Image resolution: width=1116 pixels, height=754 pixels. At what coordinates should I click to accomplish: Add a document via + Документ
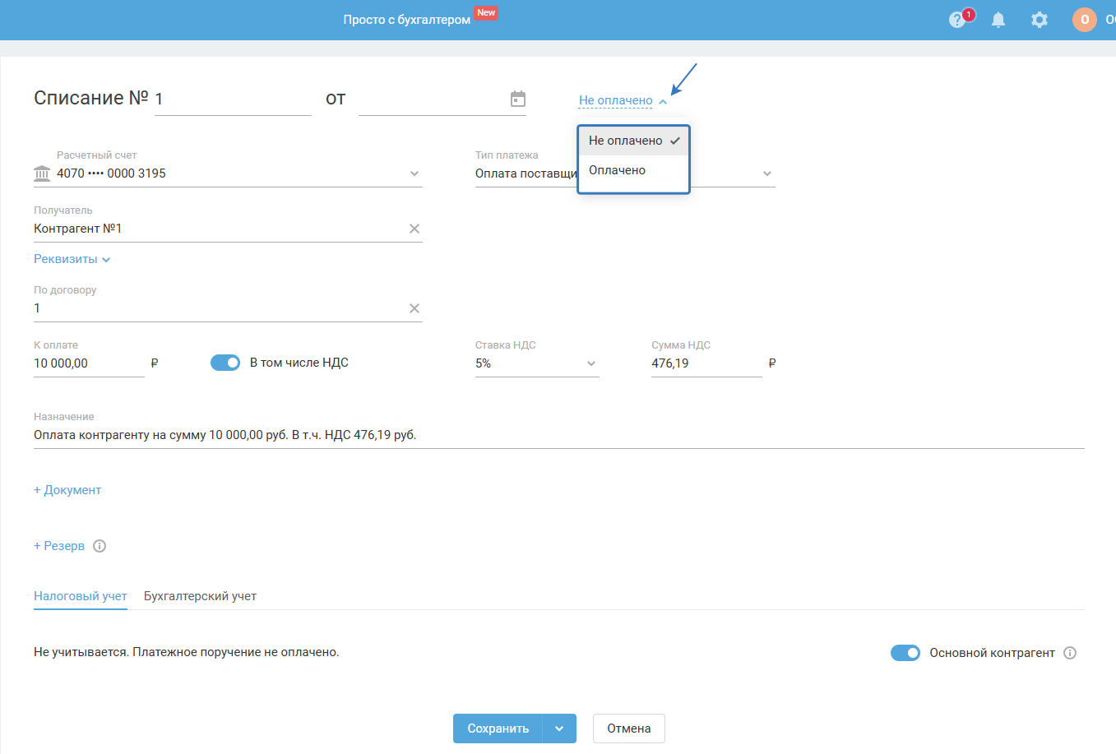click(67, 490)
